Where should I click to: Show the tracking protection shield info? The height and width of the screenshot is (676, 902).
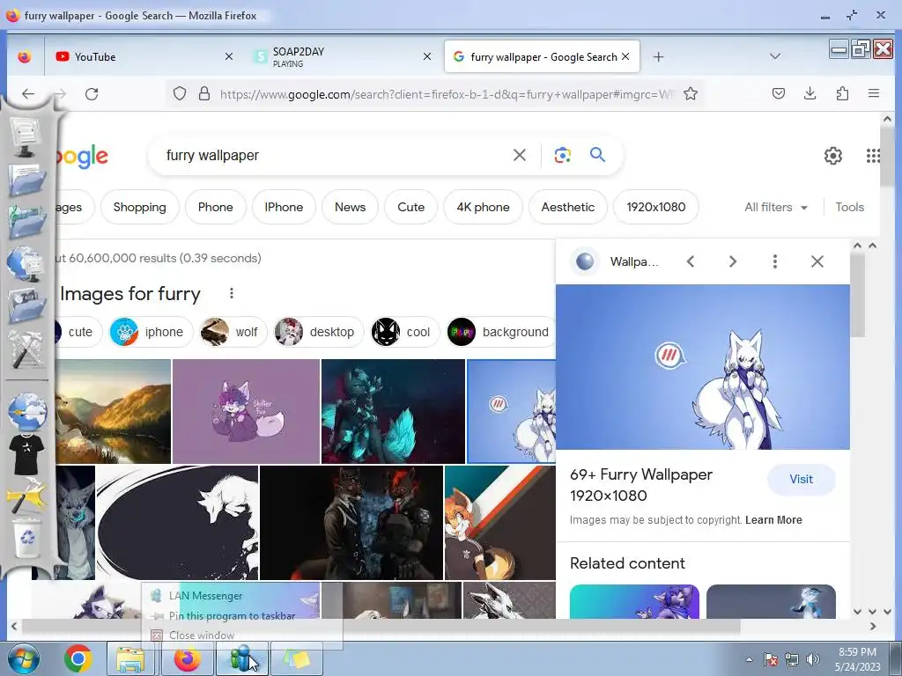point(180,93)
